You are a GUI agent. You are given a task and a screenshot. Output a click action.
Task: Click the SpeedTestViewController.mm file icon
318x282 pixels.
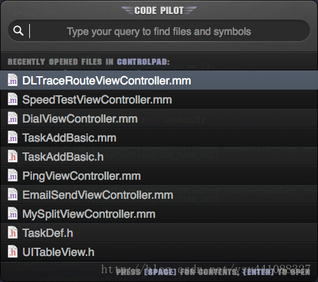coord(13,99)
